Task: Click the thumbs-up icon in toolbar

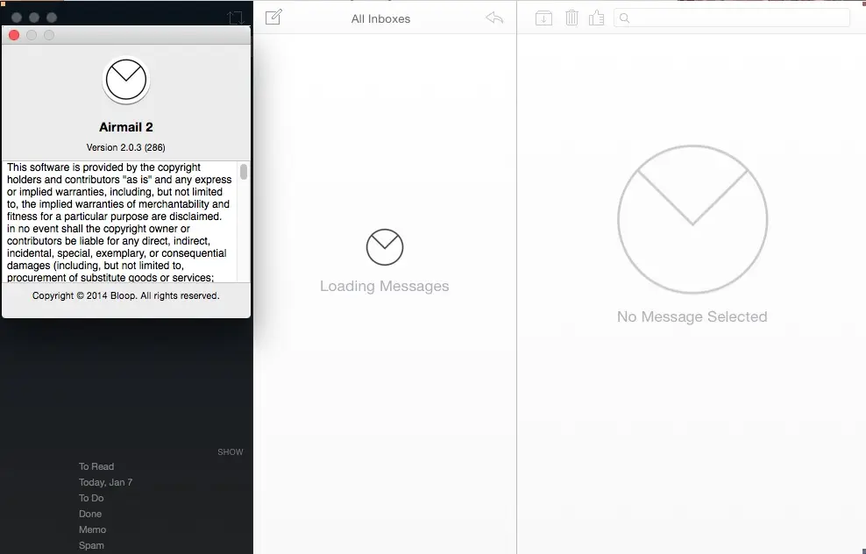Action: click(x=596, y=18)
